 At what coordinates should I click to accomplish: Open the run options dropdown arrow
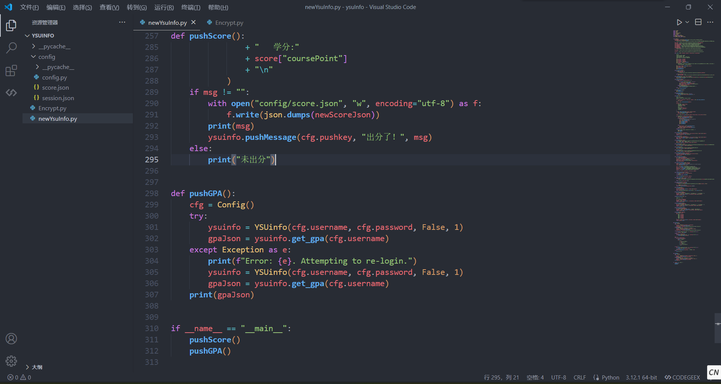click(687, 22)
